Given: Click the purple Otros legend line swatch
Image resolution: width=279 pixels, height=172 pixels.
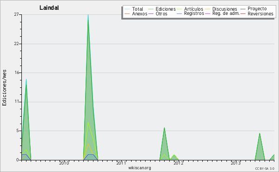Looking at the screenshot, I should (151, 13).
